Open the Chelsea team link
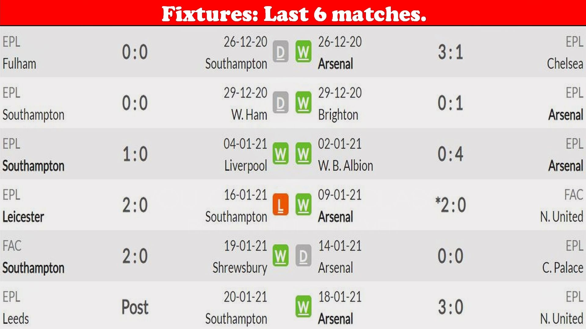Image resolution: width=586 pixels, height=329 pixels. [x=565, y=64]
